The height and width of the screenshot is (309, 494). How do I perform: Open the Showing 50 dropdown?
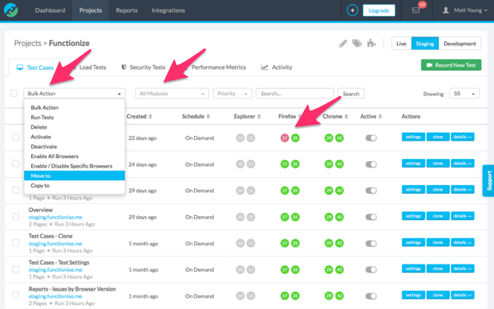465,94
